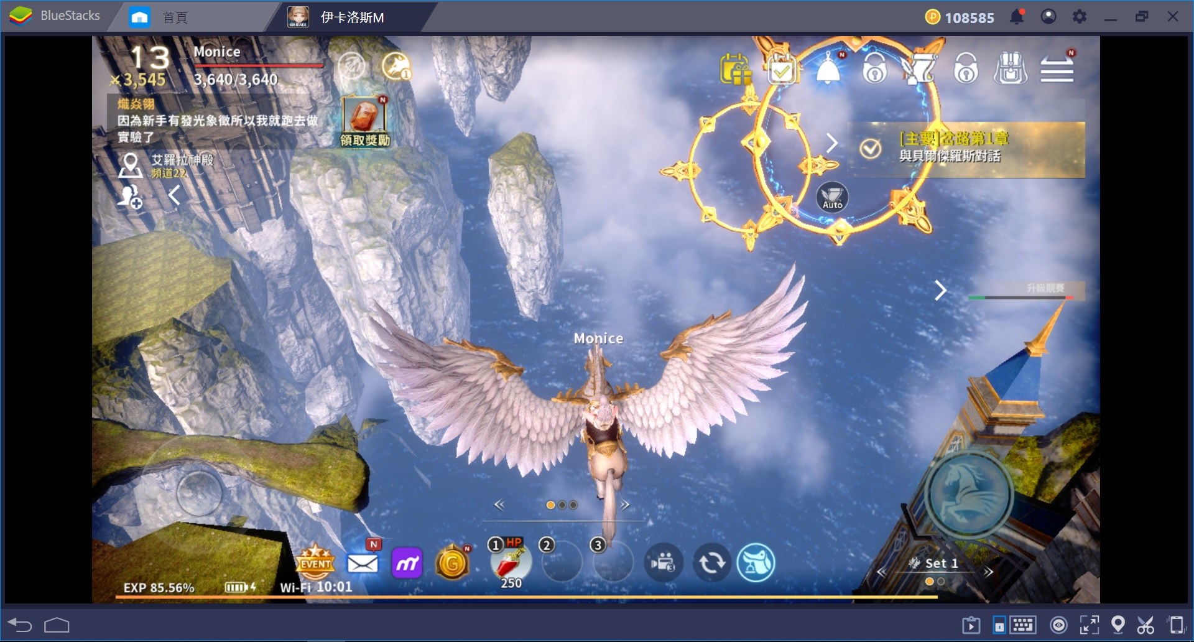Viewport: 1194px width, 642px height.
Task: Claim reward via 領取獎勵 icon
Action: (365, 122)
